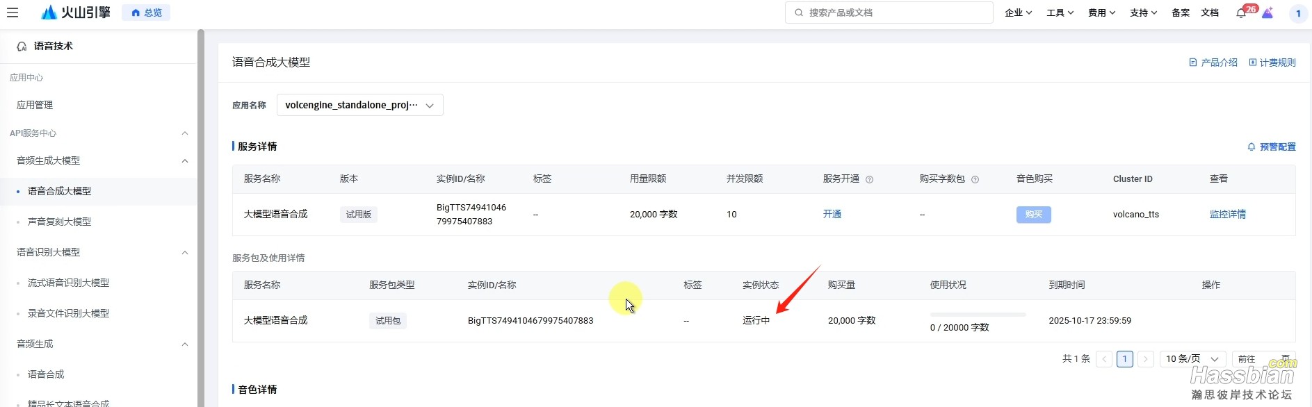Click the purple mountain icon beside the bell

(1268, 13)
